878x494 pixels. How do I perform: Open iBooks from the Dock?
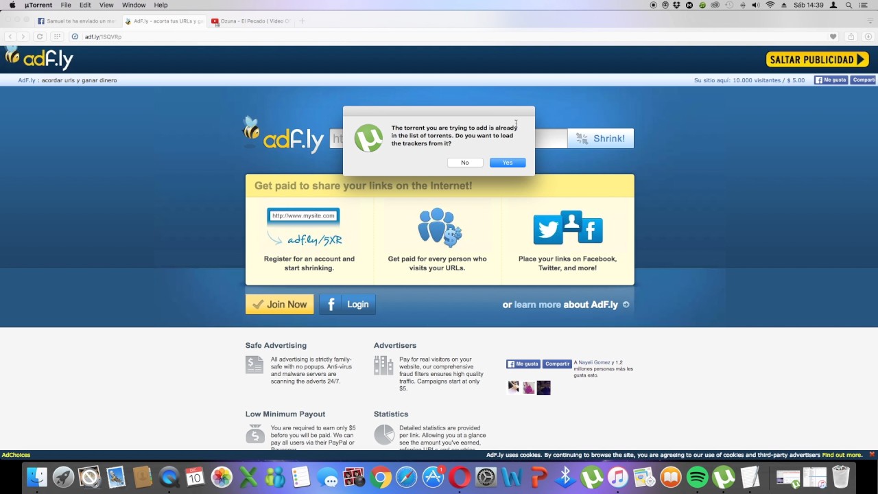(671, 477)
